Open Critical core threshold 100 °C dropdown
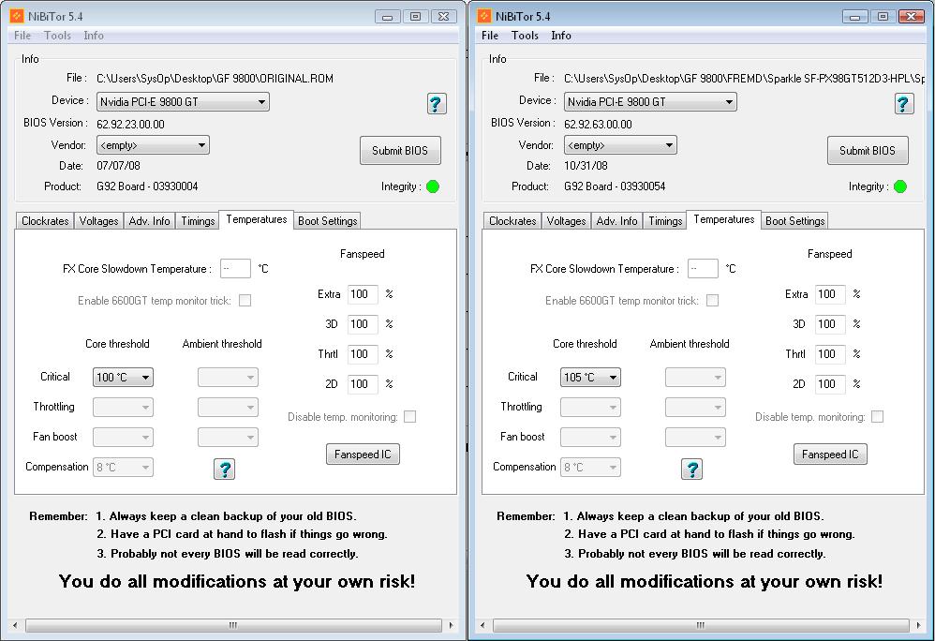 123,378
